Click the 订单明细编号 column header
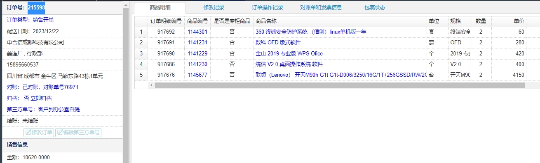This screenshot has width=540, height=163. tap(166, 21)
